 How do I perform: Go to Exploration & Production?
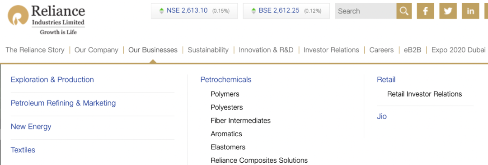pos(52,79)
